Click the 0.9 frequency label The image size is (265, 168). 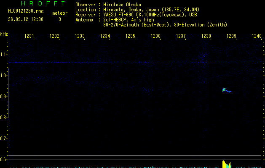(3, 97)
